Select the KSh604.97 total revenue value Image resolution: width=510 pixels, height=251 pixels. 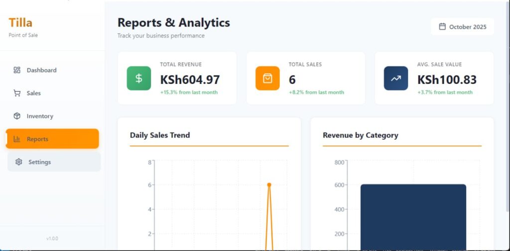tap(190, 80)
